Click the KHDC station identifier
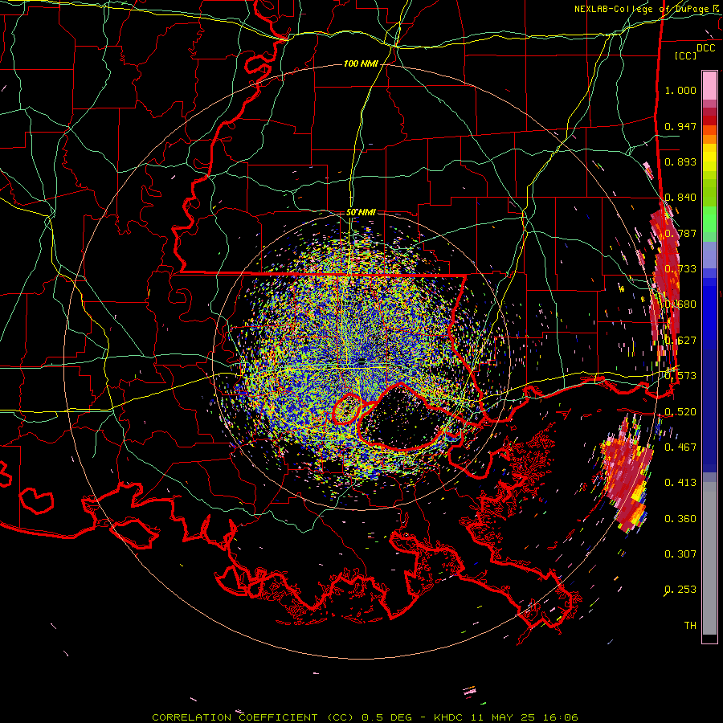The height and width of the screenshot is (723, 723). point(450,717)
